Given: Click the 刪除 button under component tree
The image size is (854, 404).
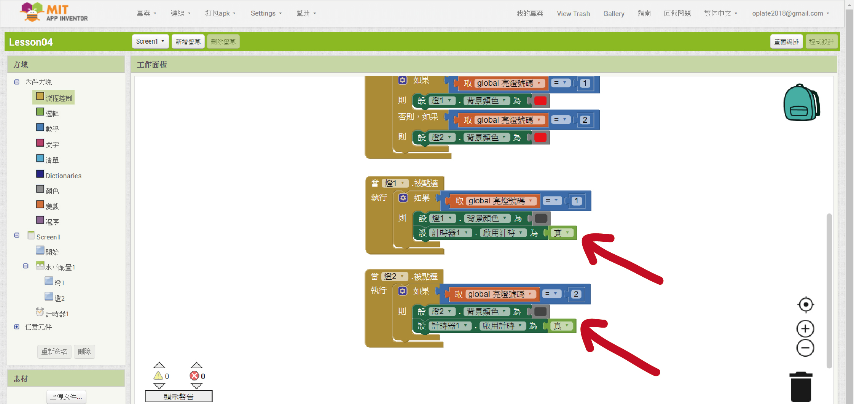Looking at the screenshot, I should tap(84, 352).
